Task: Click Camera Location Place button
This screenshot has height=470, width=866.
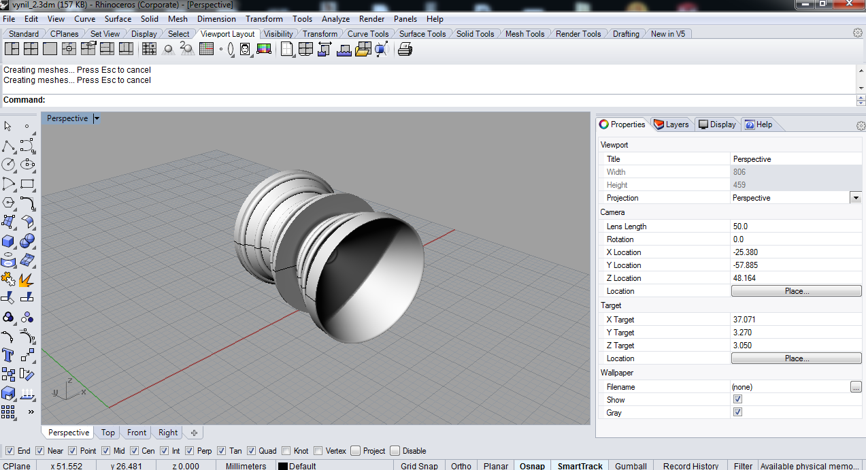Action: (x=796, y=291)
